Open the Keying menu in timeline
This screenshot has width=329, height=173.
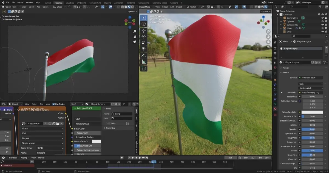[25, 158]
